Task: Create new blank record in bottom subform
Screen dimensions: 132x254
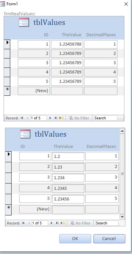Action: 63,223
